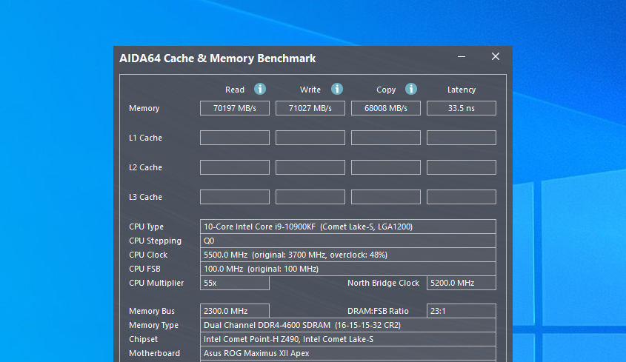Click the DRAM:FSB Ratio label
The width and height of the screenshot is (626, 362).
click(x=378, y=311)
